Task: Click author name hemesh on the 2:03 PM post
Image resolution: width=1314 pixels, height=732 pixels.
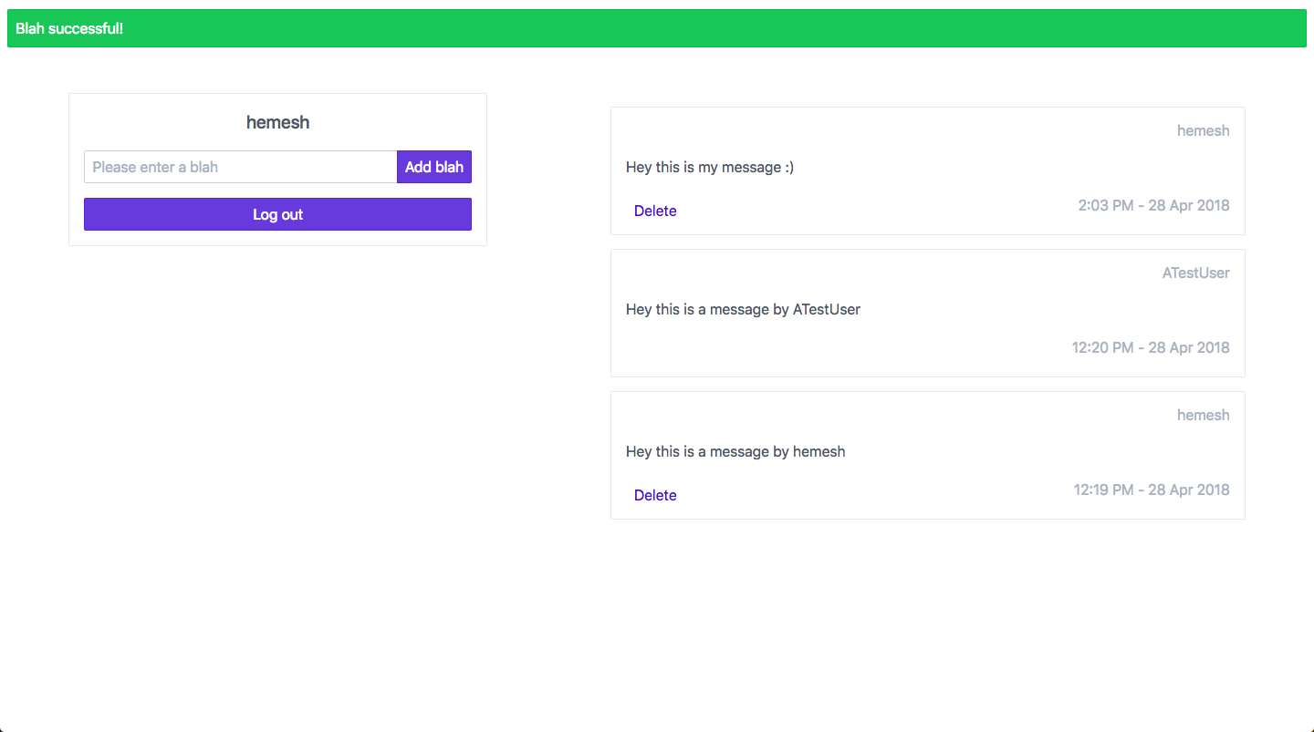Action: pyautogui.click(x=1203, y=130)
